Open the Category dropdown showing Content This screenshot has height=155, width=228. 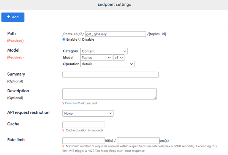point(104,51)
